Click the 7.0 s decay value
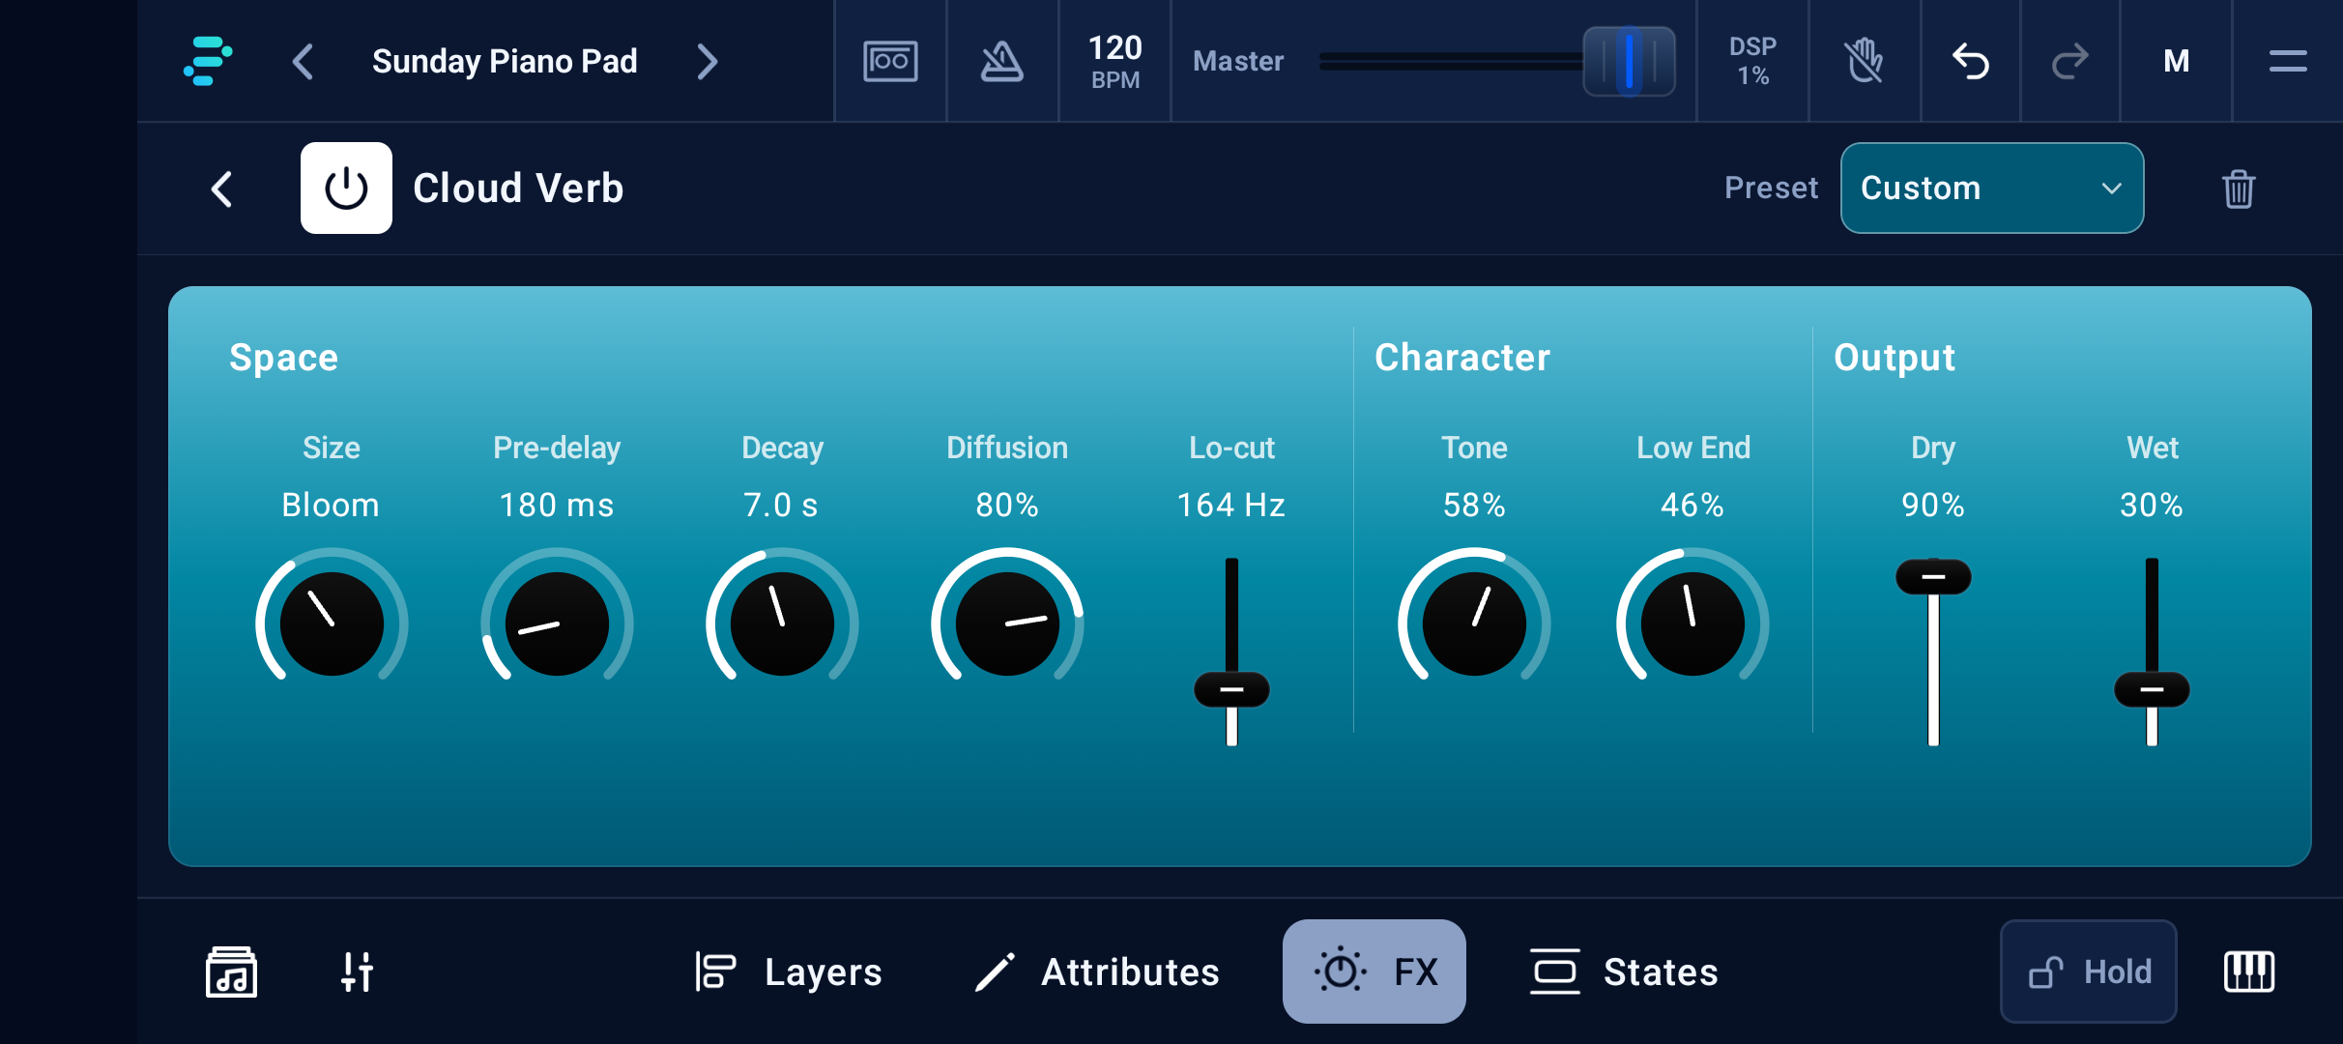This screenshot has width=2343, height=1044. pos(781,505)
